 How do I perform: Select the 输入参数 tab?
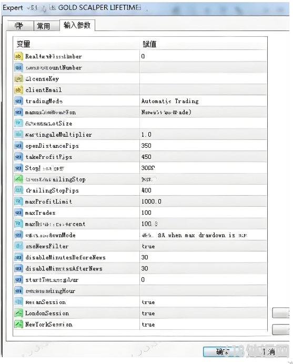pyautogui.click(x=77, y=25)
